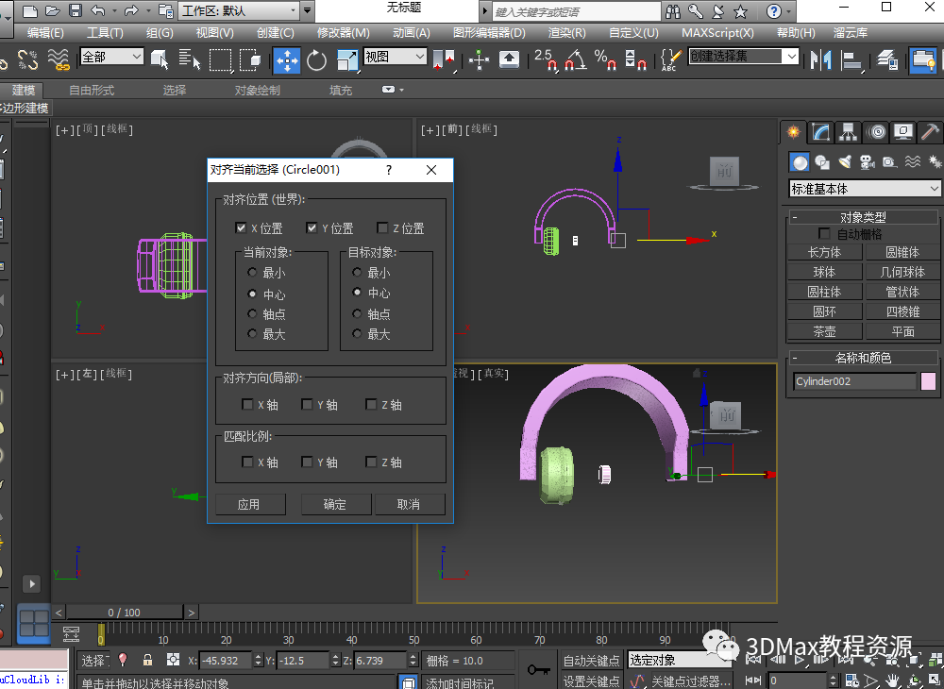Open the 全部 selection filter dropdown

point(111,57)
